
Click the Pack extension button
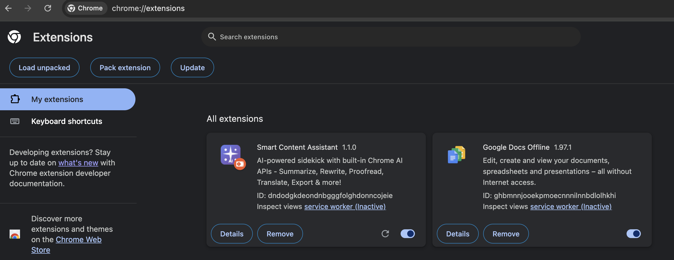(125, 67)
